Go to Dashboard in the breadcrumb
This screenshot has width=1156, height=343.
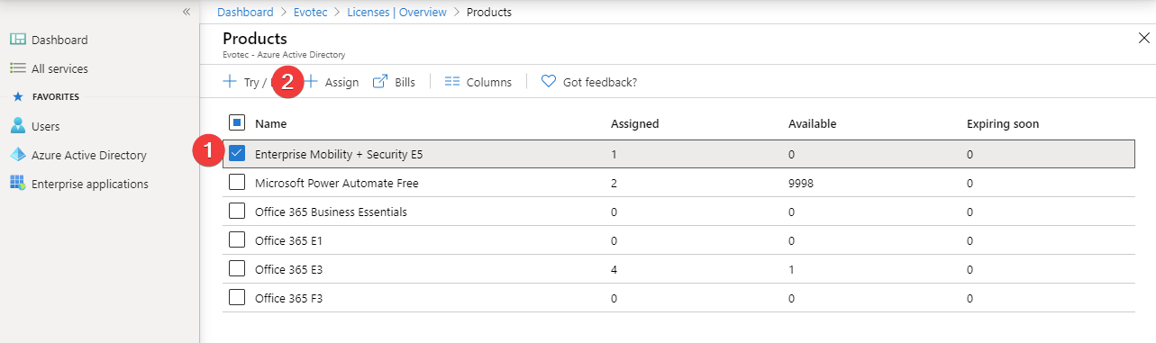(x=245, y=12)
